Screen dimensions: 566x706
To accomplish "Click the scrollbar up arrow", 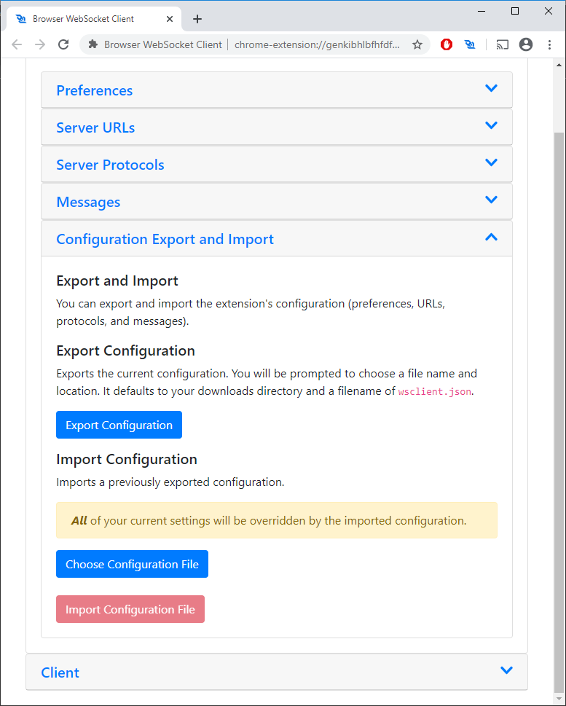I will pyautogui.click(x=559, y=65).
